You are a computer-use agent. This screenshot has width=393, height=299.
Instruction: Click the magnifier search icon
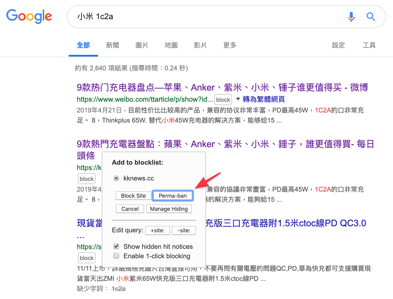pos(371,17)
